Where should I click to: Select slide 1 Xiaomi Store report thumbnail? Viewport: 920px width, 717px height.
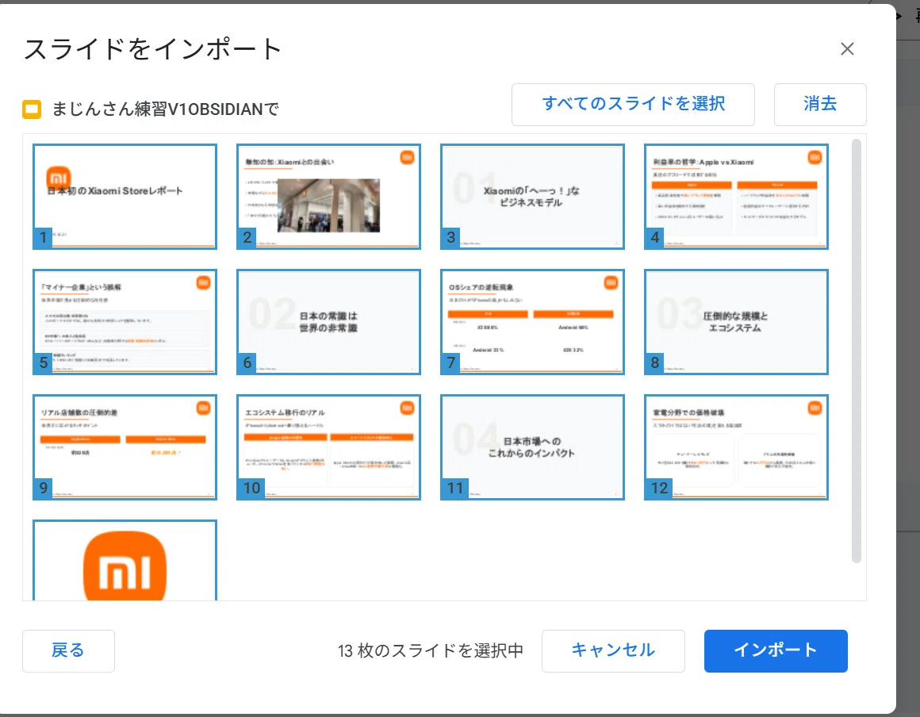pyautogui.click(x=125, y=197)
